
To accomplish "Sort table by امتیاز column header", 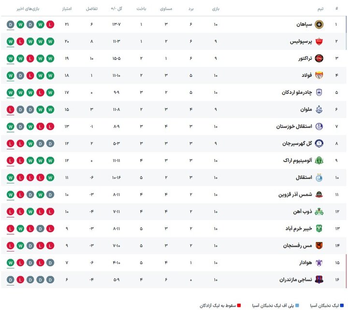I will (x=67, y=9).
